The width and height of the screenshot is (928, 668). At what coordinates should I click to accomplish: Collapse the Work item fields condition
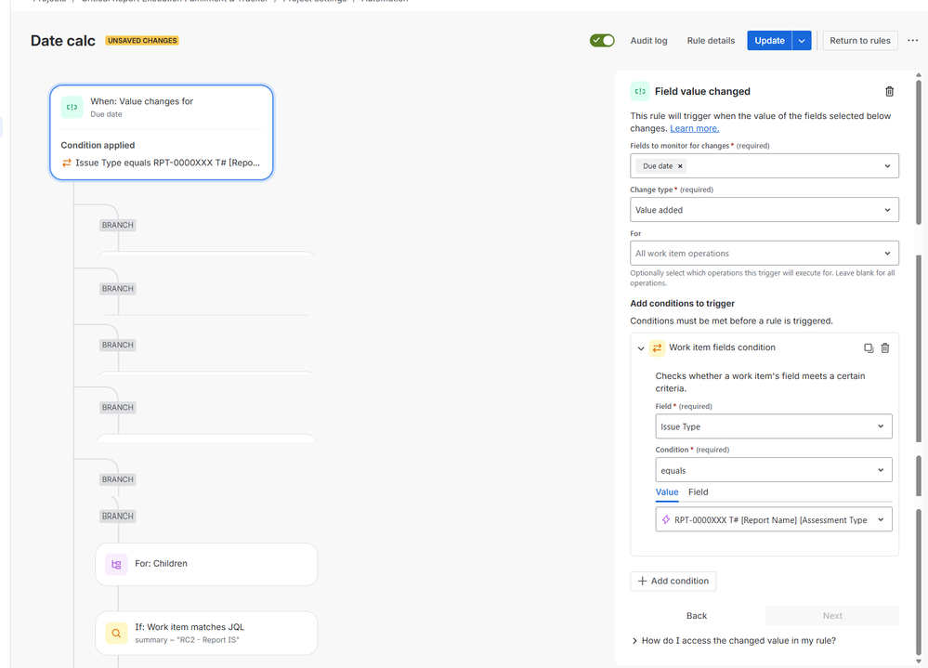[x=640, y=347]
